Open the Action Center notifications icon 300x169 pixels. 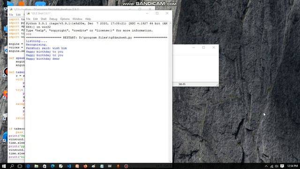(282, 166)
